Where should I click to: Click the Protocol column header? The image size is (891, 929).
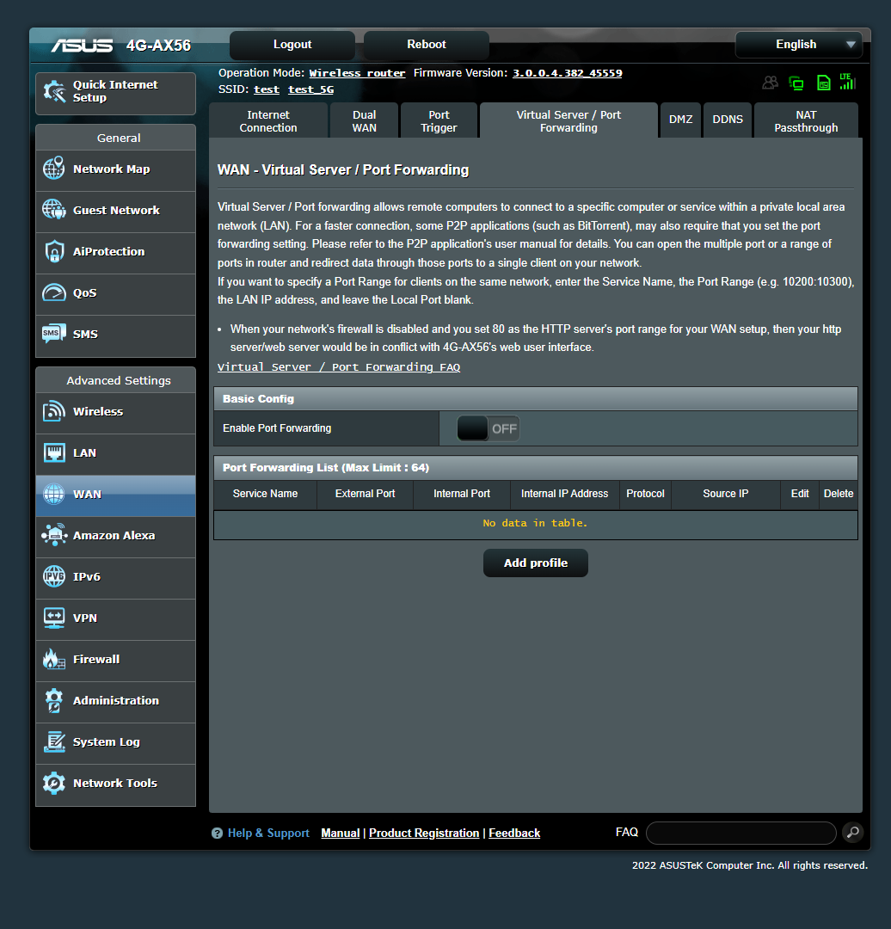645,494
